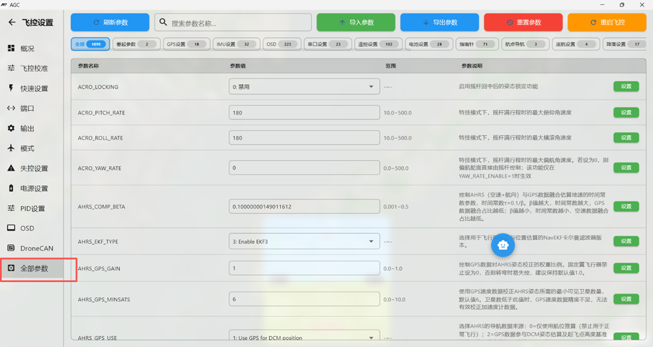Open 输出 gear icon in sidebar
Screen dimensions: 653x347
(11, 129)
